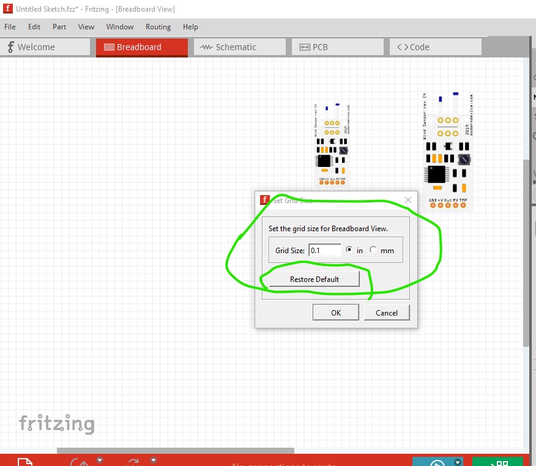Select the larger wind sensor part
This screenshot has width=536, height=466.
tap(448, 152)
